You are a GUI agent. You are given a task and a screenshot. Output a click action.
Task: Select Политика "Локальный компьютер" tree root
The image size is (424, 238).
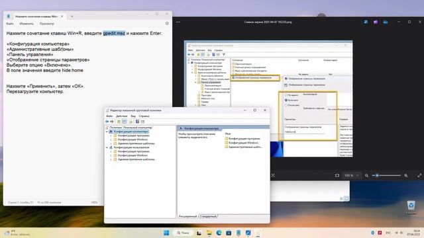coord(131,128)
